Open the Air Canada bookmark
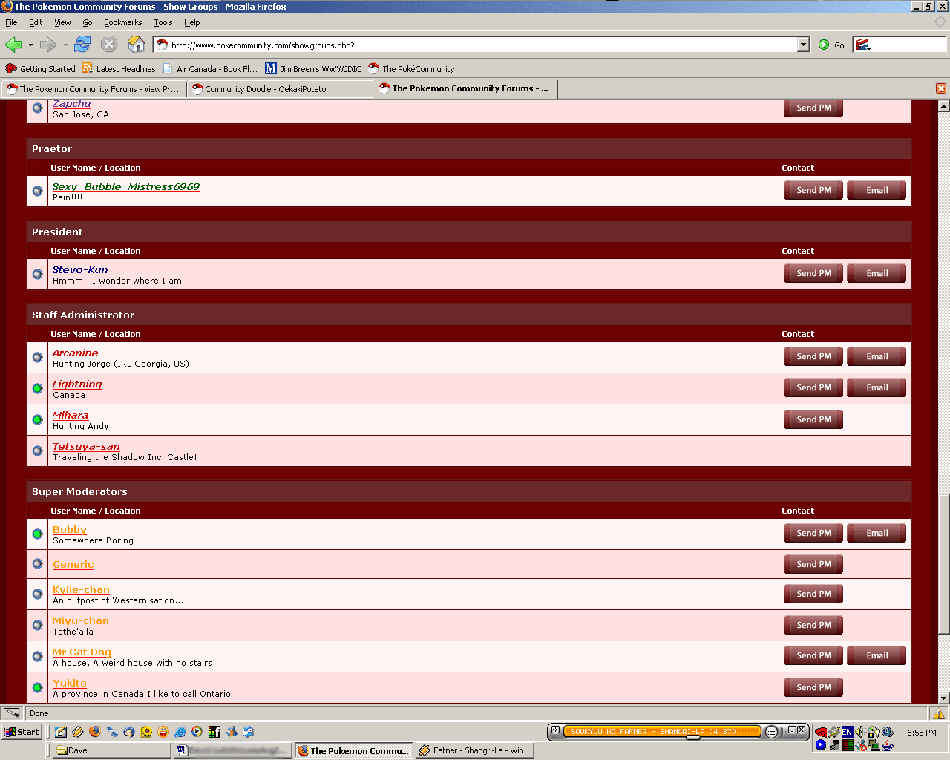 point(210,69)
